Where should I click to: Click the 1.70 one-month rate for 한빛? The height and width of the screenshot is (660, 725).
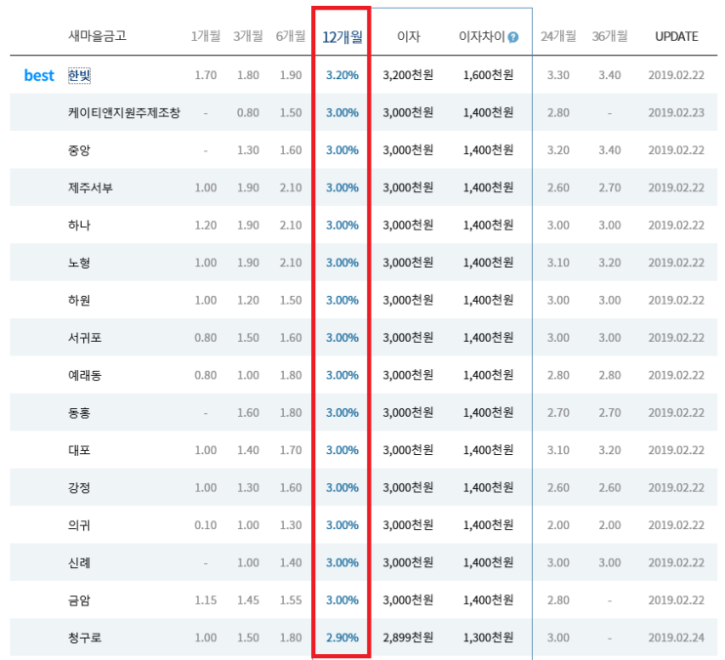tap(205, 75)
